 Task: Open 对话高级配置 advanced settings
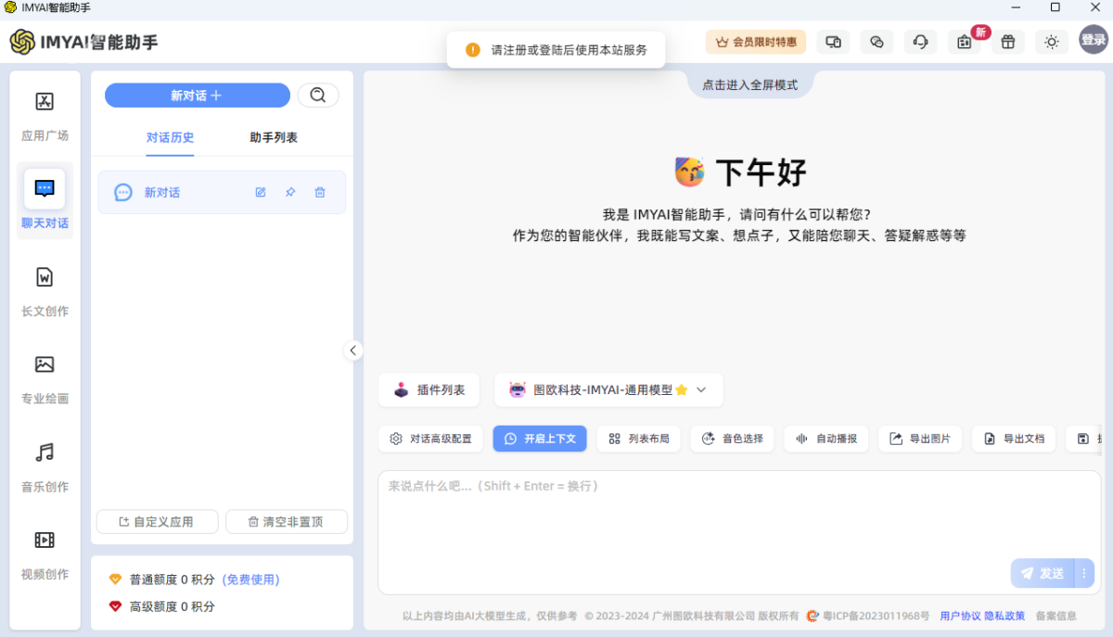coord(431,439)
